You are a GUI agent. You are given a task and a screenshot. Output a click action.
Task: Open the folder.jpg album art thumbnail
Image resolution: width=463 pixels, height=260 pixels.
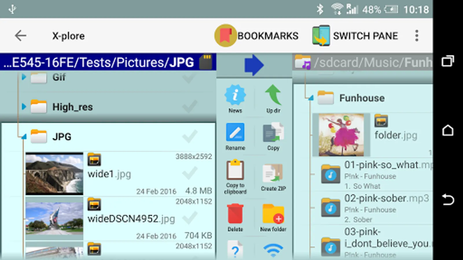click(x=341, y=135)
